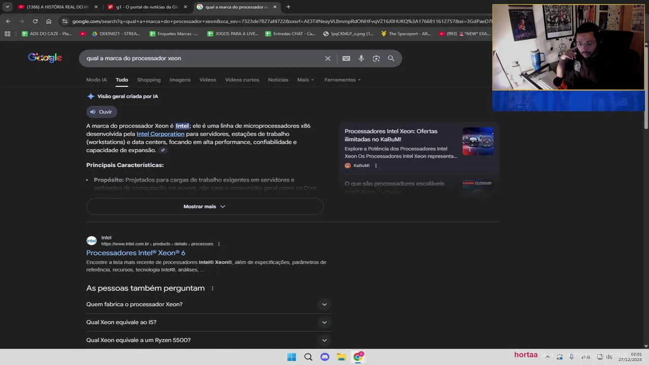Open the Entradas CHAT bookmark
649x365 pixels.
[290, 34]
